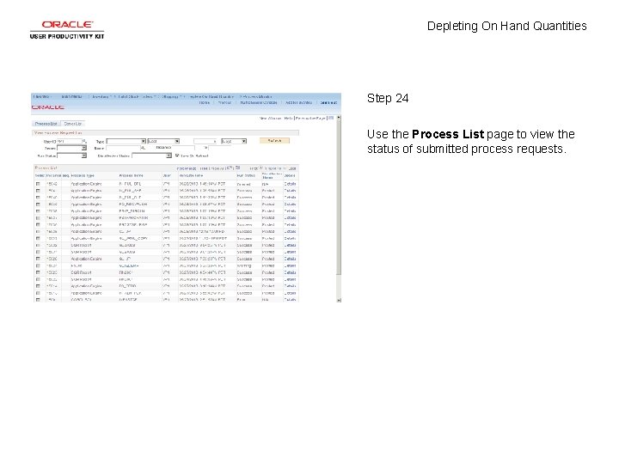Screen dimensions: 619x464
Task: Open Details for the Queued process row
Action: [x=290, y=184]
